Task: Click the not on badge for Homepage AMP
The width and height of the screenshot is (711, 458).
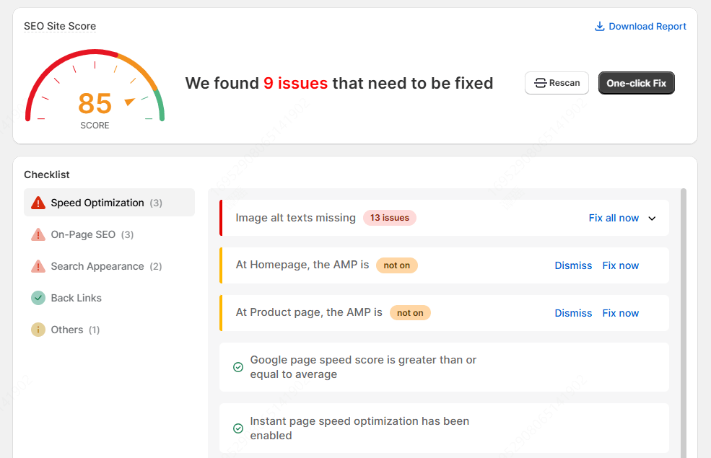Action: tap(397, 265)
